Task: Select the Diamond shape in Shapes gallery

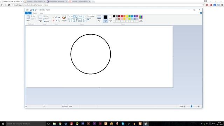Action: (x=72, y=19)
